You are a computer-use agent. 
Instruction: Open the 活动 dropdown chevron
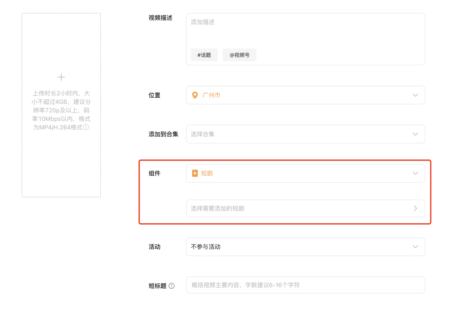click(415, 247)
